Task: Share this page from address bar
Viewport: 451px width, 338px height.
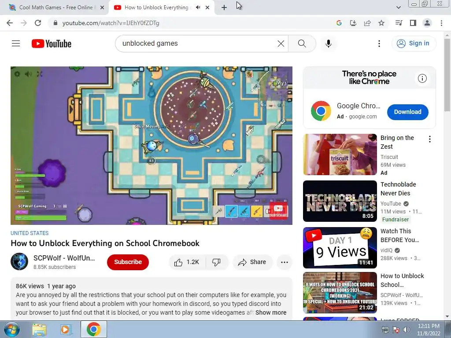Action: tap(367, 23)
